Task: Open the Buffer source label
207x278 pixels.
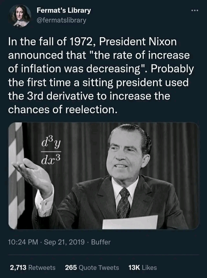Action: click(101, 242)
